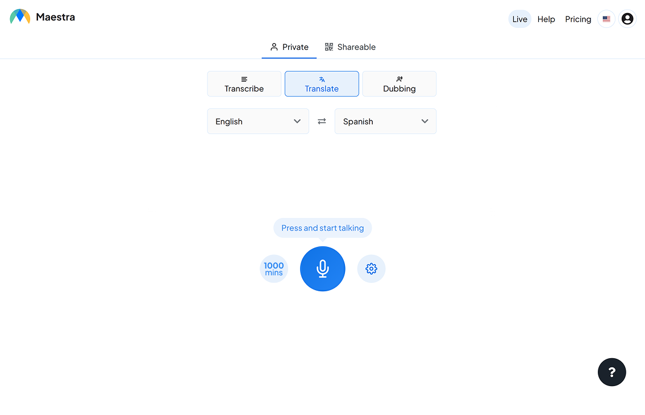Open the Spanish target language dropdown
645x415 pixels.
tap(385, 121)
